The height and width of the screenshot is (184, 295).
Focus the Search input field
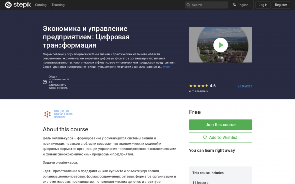(206, 5)
